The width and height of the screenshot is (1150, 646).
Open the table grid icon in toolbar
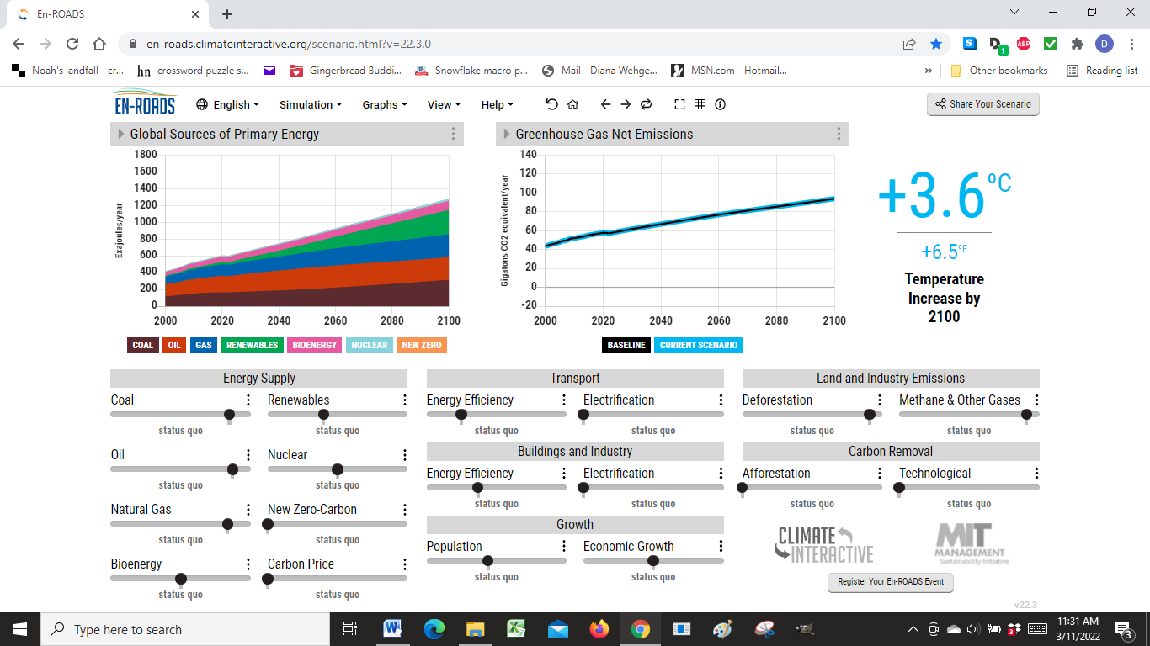click(700, 104)
